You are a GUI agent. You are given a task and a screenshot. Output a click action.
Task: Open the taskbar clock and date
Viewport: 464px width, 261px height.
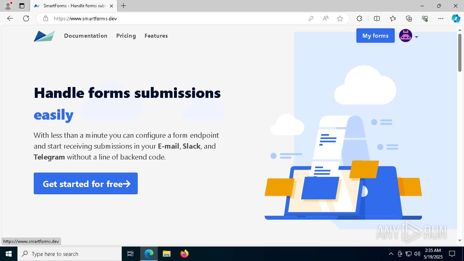(x=433, y=254)
